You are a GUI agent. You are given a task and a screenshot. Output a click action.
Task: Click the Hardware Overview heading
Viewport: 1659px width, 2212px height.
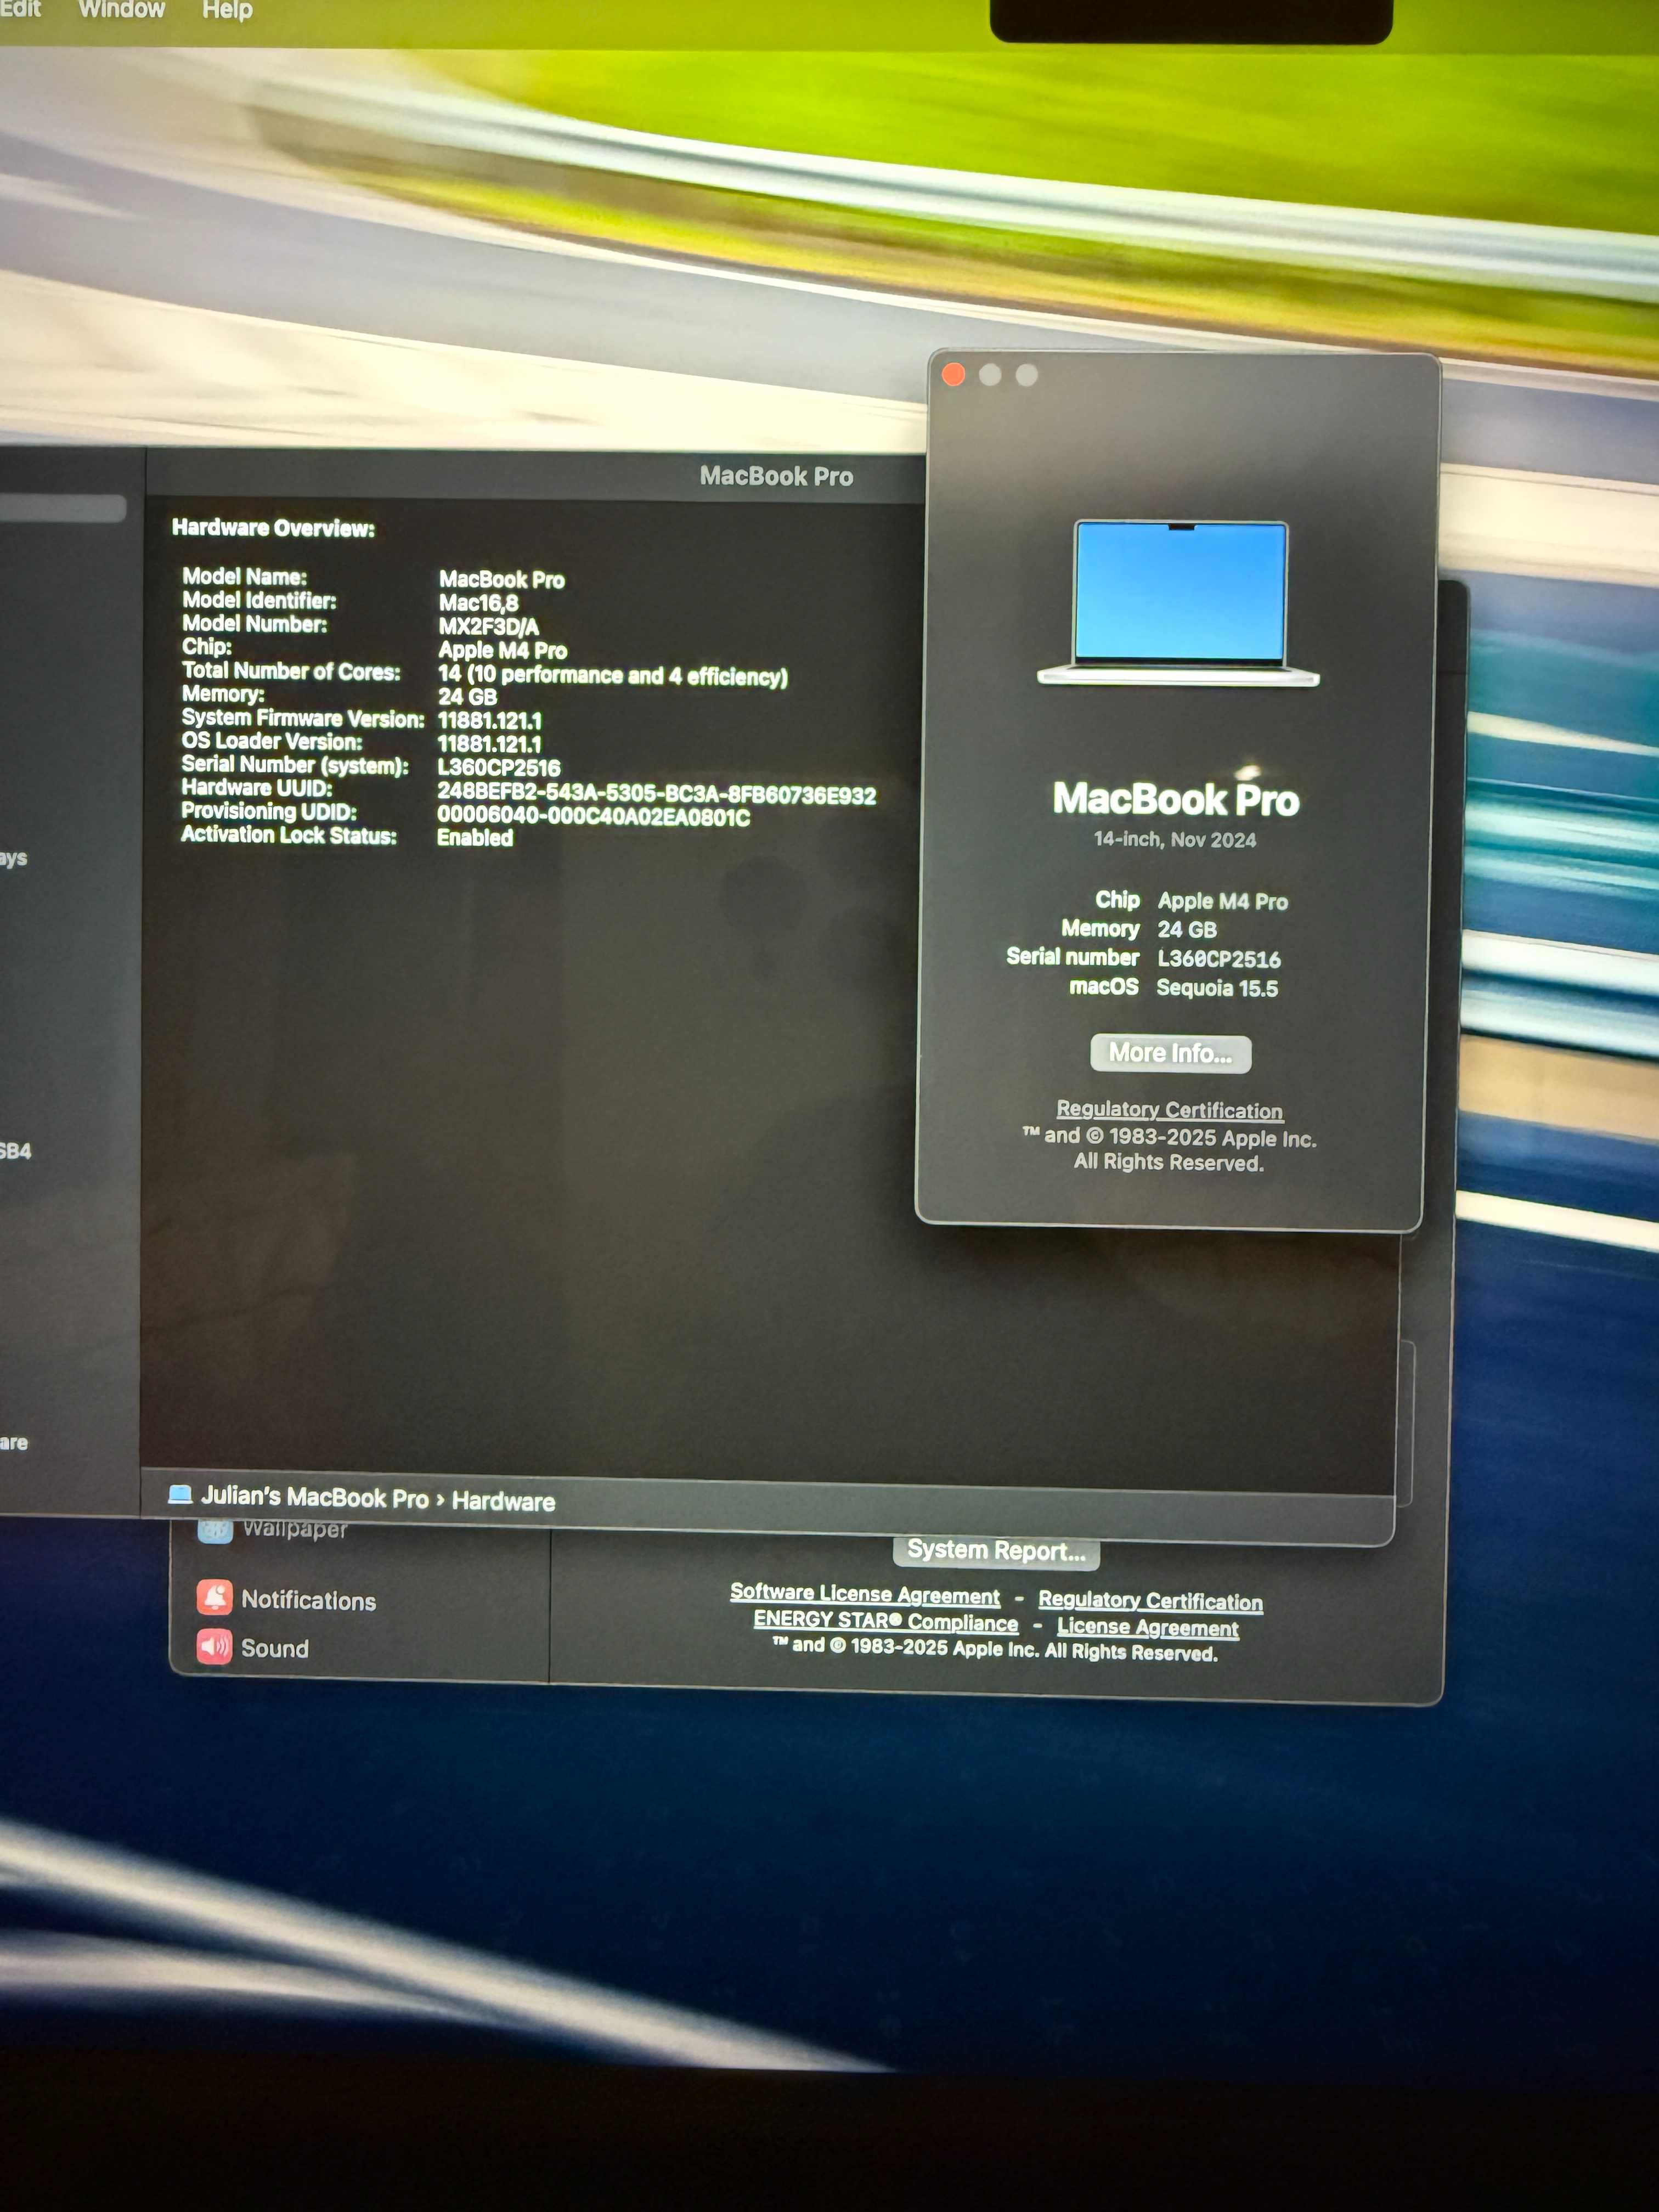(x=273, y=527)
